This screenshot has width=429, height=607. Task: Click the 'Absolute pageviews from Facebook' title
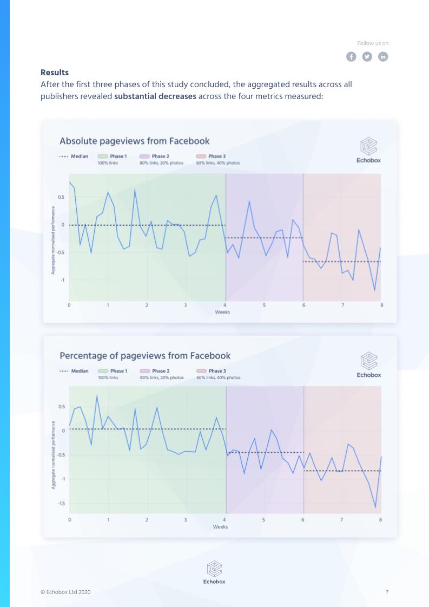click(134, 141)
